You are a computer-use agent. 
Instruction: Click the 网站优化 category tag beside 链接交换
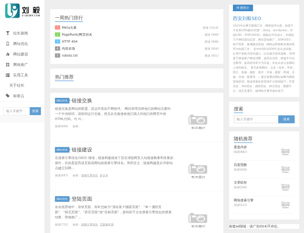pyautogui.click(x=62, y=101)
